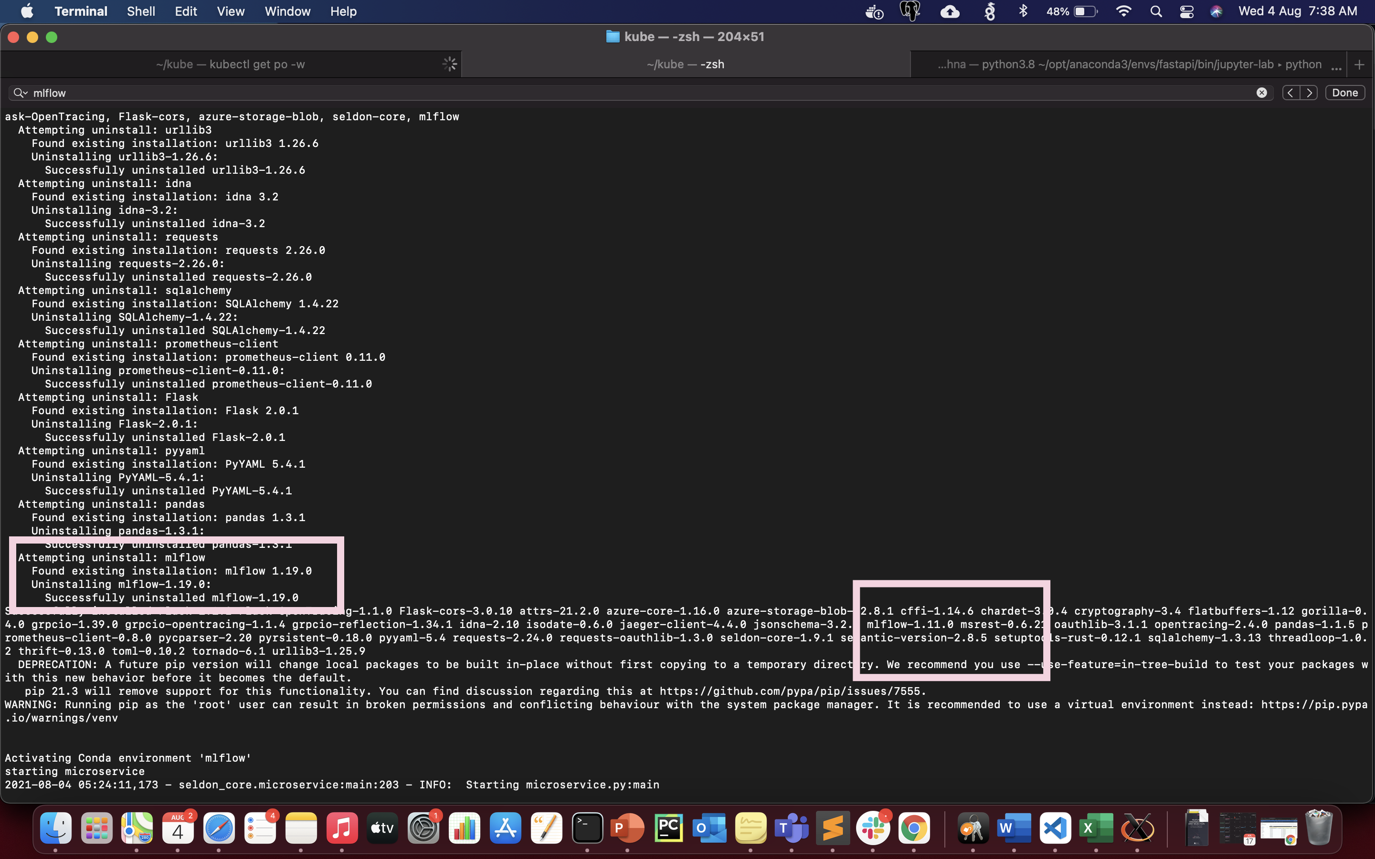
Task: Open Visual Studio Code in the Dock
Action: 1055,828
